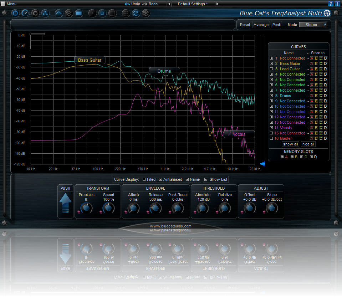Click Undo in the top bar
The height and width of the screenshot is (297, 342).
click(132, 4)
